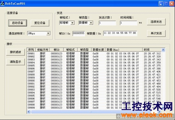Select row with sequence 09981

(x=94, y=54)
